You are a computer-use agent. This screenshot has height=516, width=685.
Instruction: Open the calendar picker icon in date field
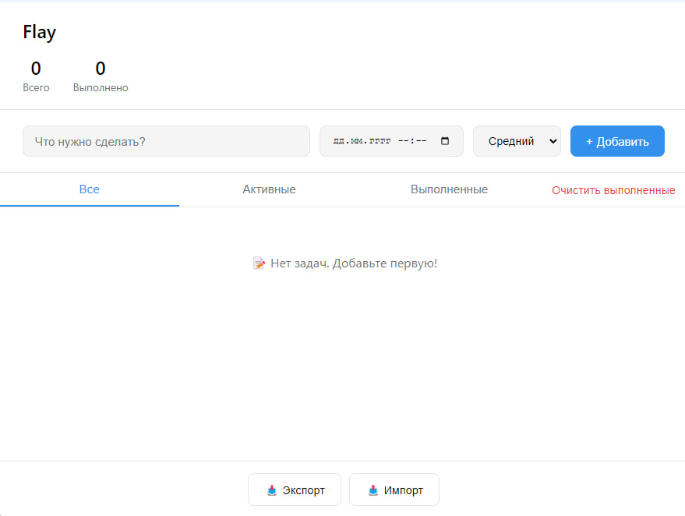tap(445, 141)
